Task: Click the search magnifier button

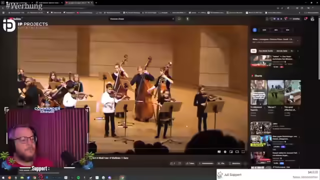Action: point(179,19)
